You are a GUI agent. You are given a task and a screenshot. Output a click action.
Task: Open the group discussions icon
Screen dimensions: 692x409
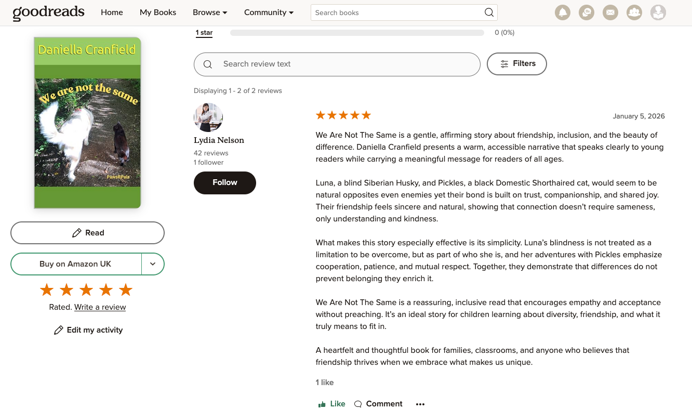pos(587,12)
